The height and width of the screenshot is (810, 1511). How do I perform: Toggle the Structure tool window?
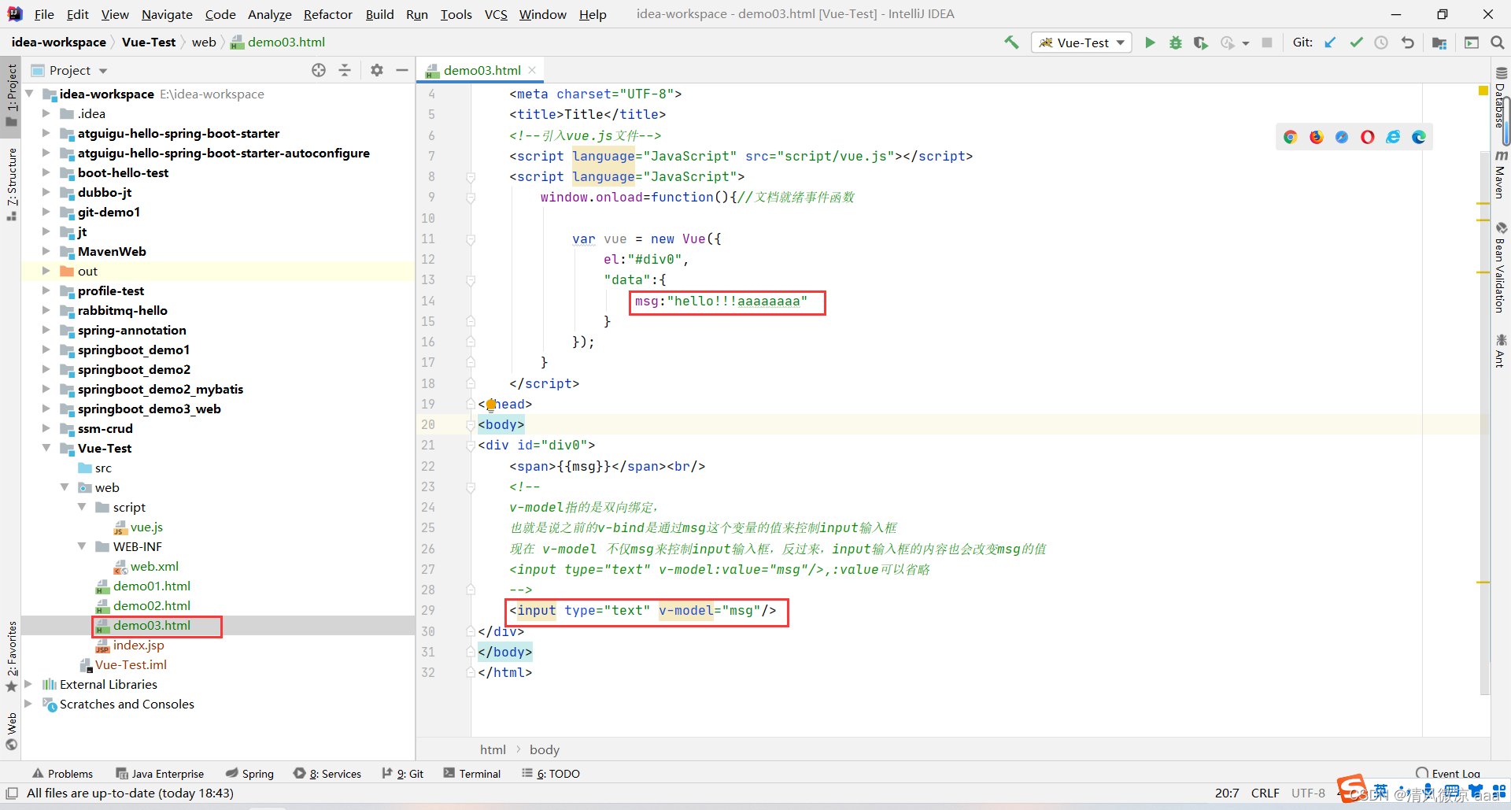coord(11,184)
